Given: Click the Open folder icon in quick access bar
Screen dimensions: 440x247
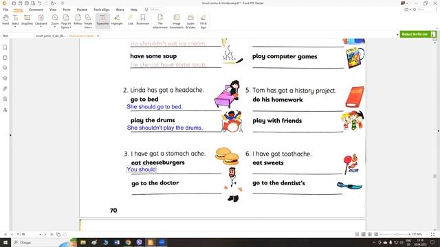Looking at the screenshot, I should [14, 3].
